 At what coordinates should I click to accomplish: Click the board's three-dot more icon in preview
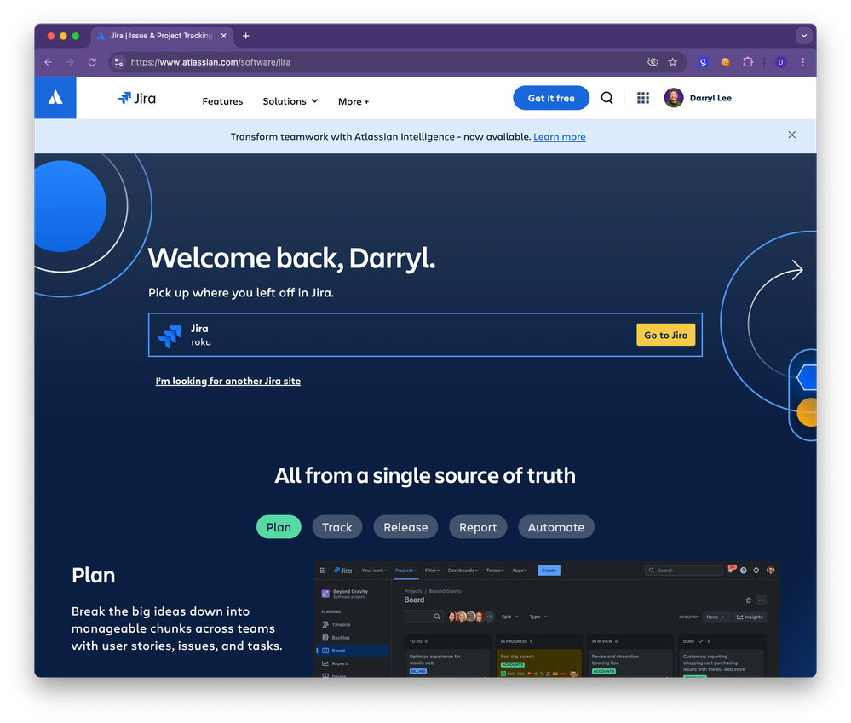click(762, 600)
